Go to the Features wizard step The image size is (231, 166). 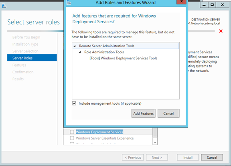coord(19,65)
